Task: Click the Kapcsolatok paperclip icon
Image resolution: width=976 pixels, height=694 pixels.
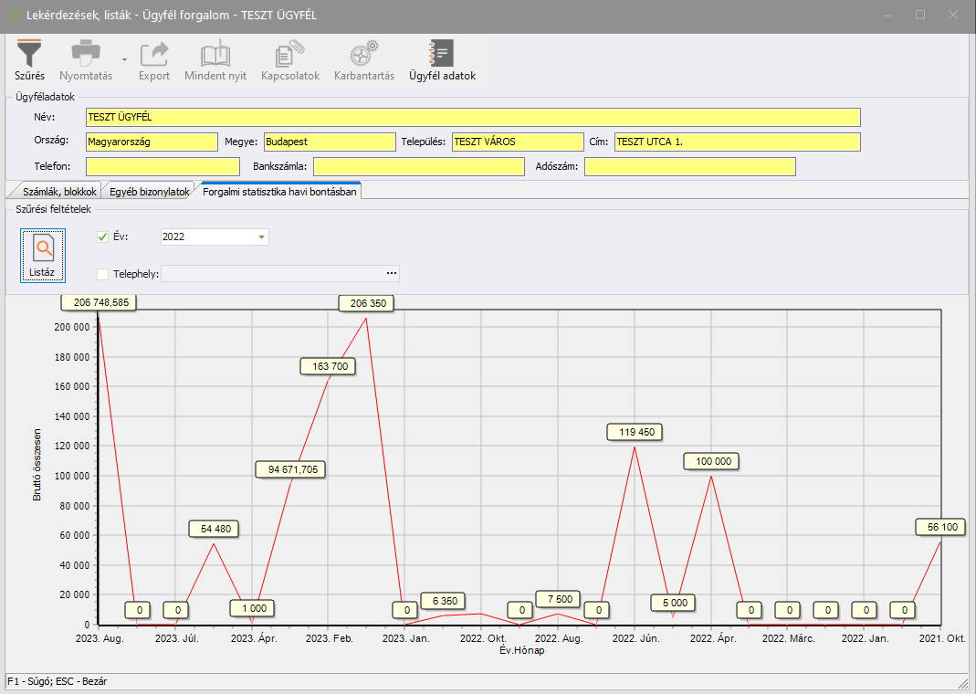Action: pos(290,55)
